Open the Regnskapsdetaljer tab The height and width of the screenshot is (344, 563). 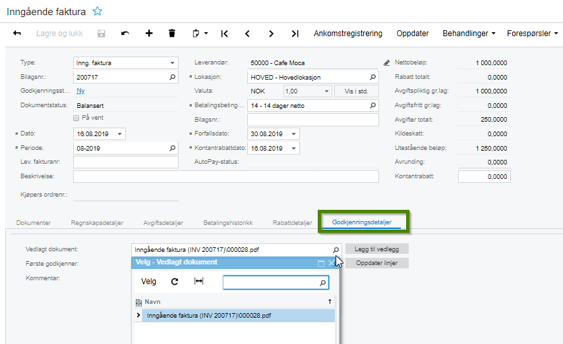[97, 223]
